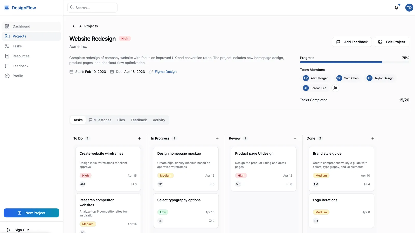Click the New Project button
Screen dimensions: 415x233
(31, 213)
